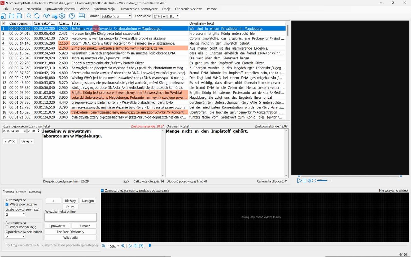Open the waveform zoom 100% dropdown
The width and height of the screenshot is (411, 257).
tap(113, 246)
